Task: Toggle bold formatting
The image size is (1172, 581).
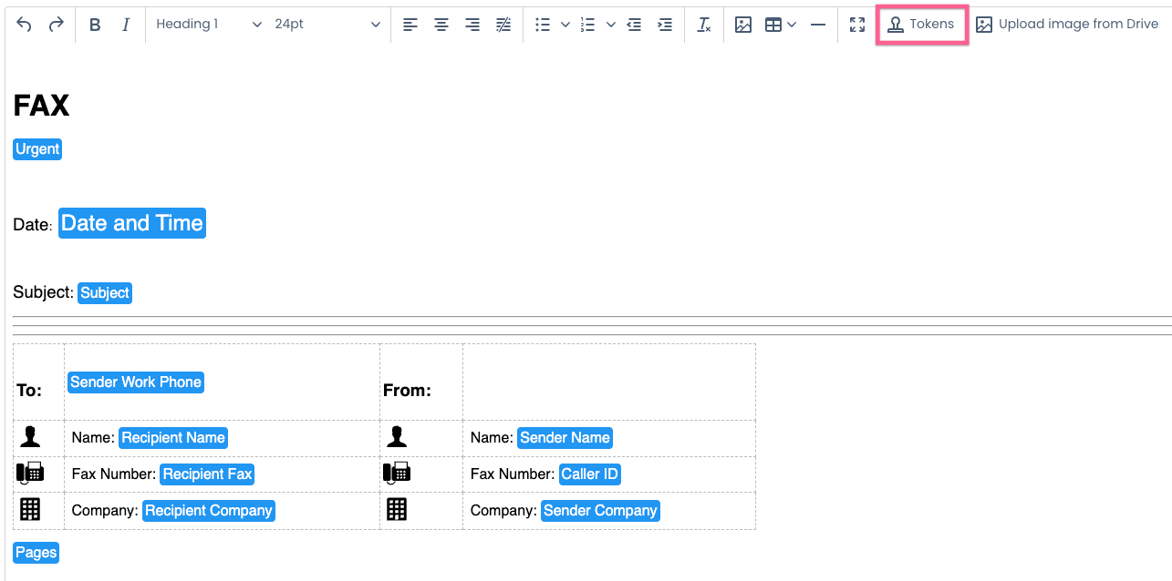Action: pos(95,25)
